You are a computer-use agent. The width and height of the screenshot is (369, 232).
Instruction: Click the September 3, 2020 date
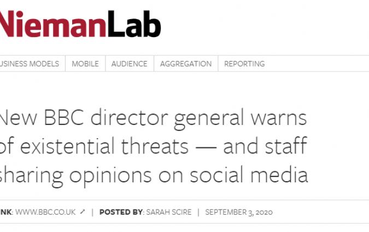pos(239,212)
